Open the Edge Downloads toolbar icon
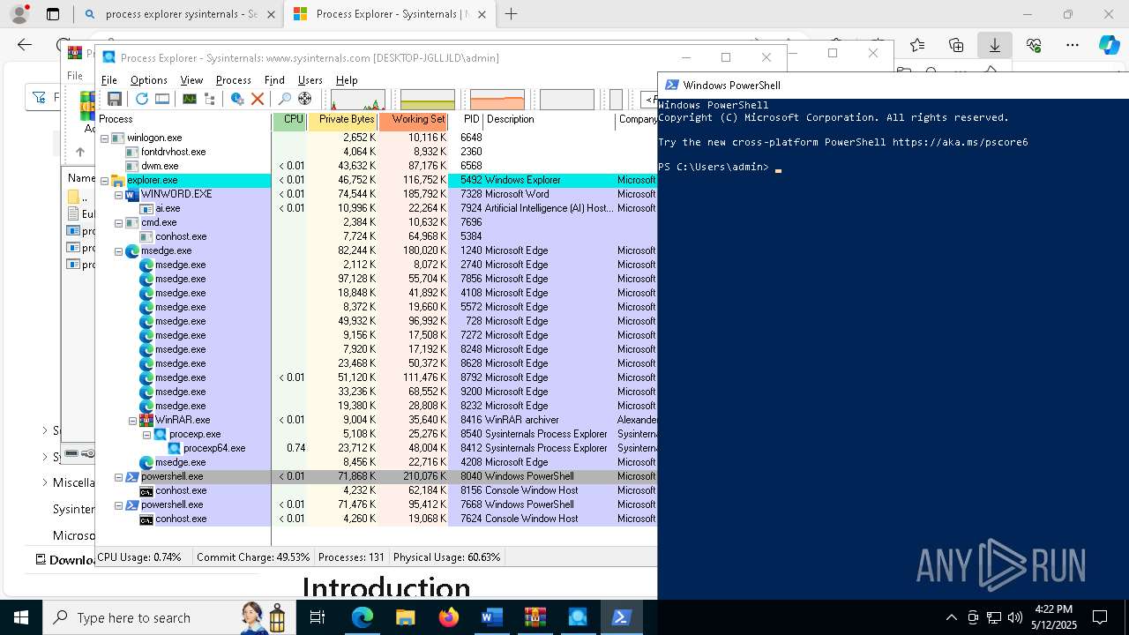The width and height of the screenshot is (1129, 635). click(995, 45)
